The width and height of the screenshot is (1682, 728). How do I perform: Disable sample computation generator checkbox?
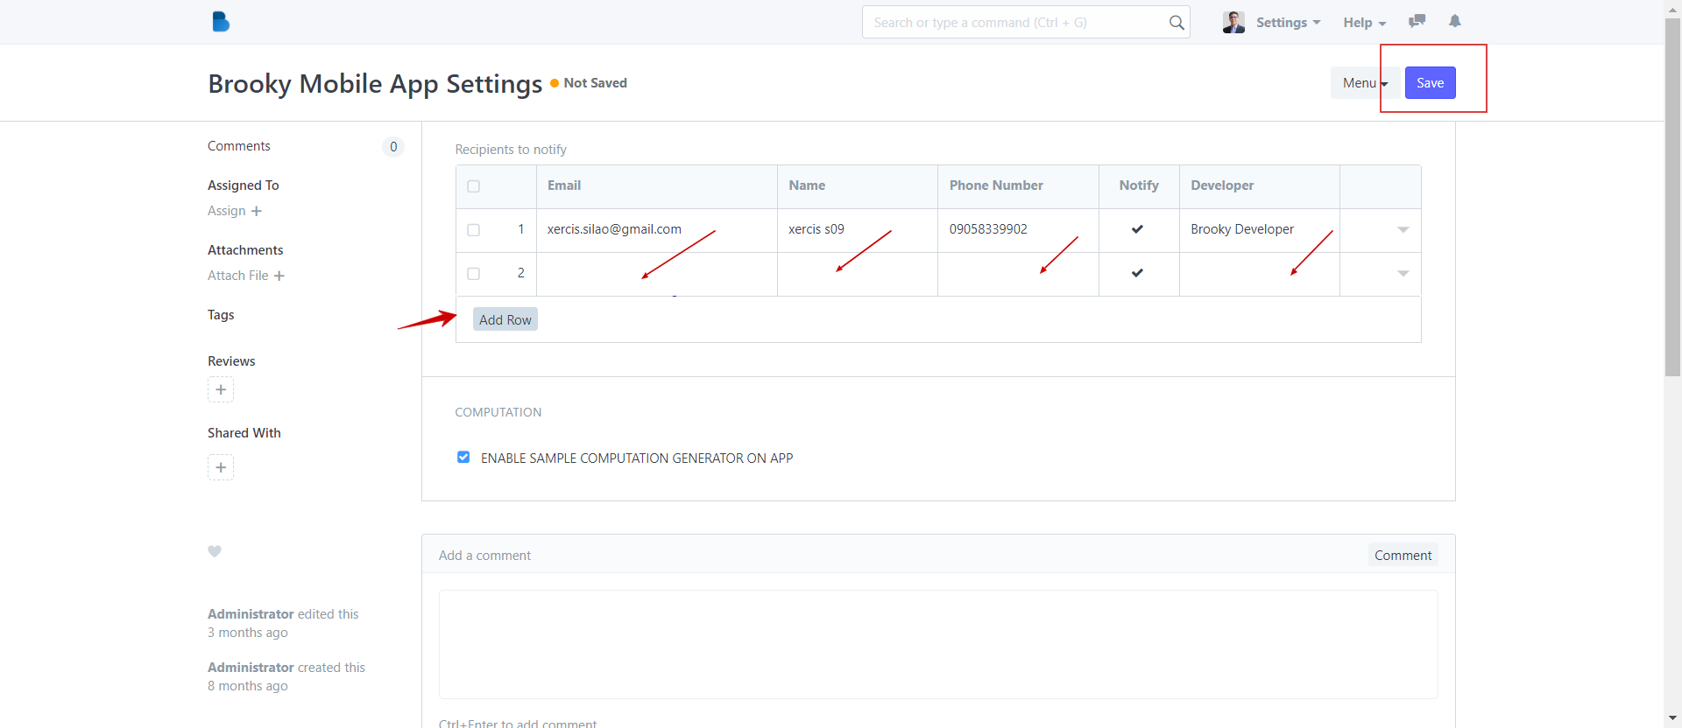click(463, 458)
